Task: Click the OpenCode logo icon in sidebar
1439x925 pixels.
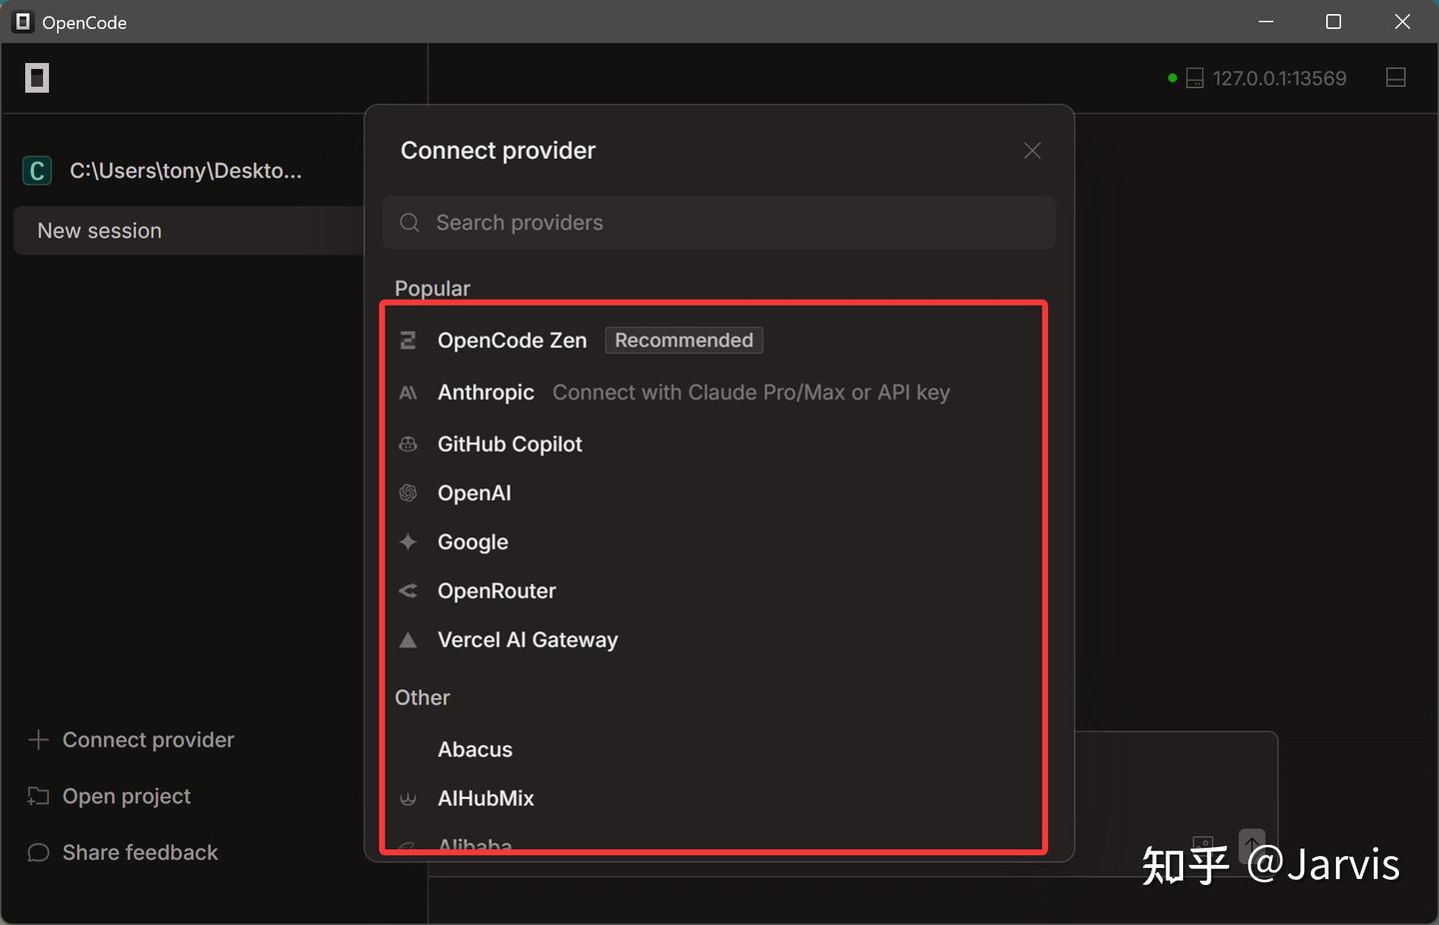Action: coord(37,78)
